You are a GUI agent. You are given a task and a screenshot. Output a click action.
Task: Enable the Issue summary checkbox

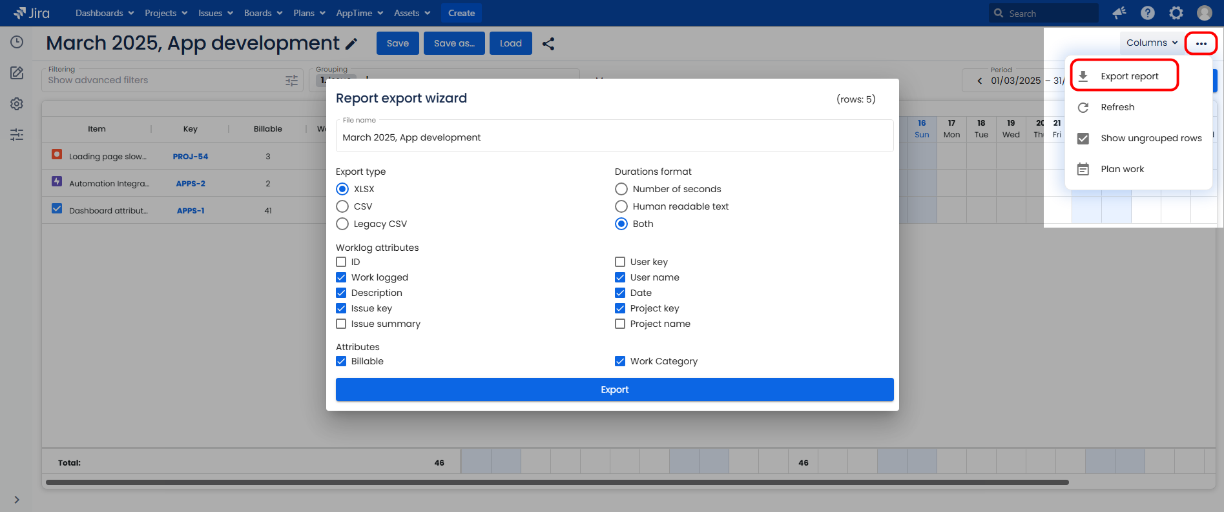pos(341,324)
